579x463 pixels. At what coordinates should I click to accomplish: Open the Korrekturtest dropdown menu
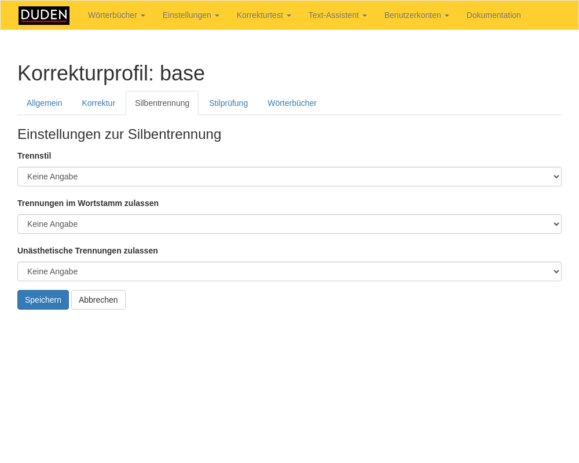tap(263, 16)
